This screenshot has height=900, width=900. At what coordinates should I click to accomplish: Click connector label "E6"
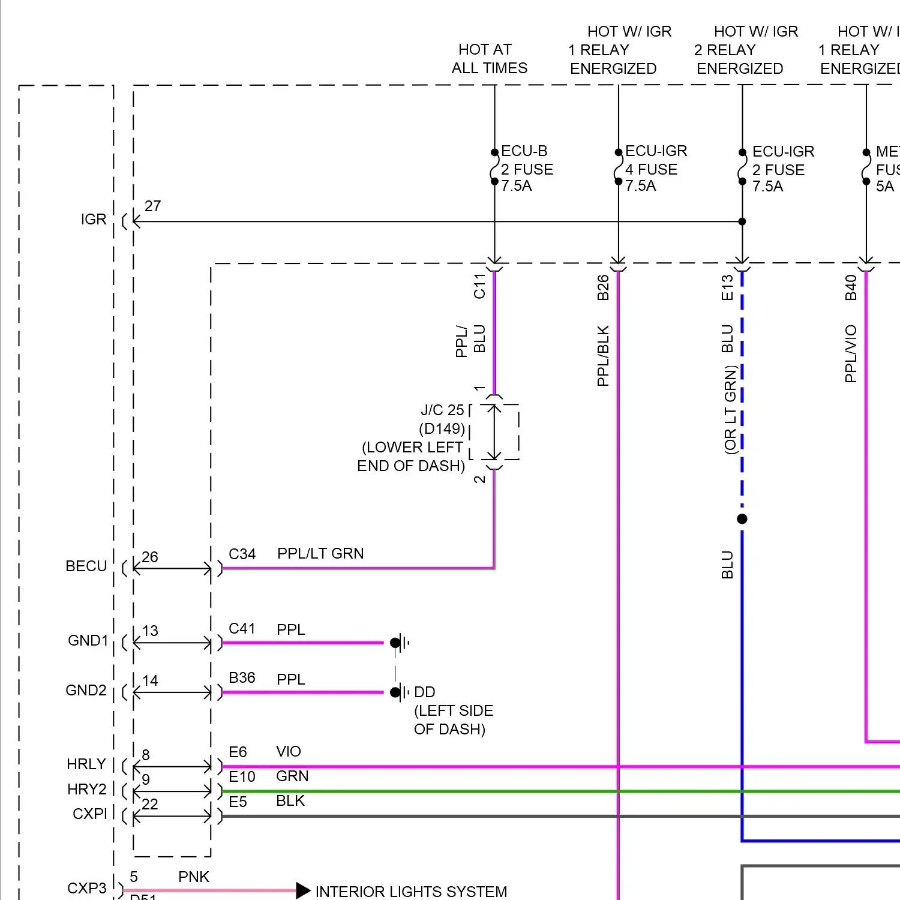click(x=238, y=752)
